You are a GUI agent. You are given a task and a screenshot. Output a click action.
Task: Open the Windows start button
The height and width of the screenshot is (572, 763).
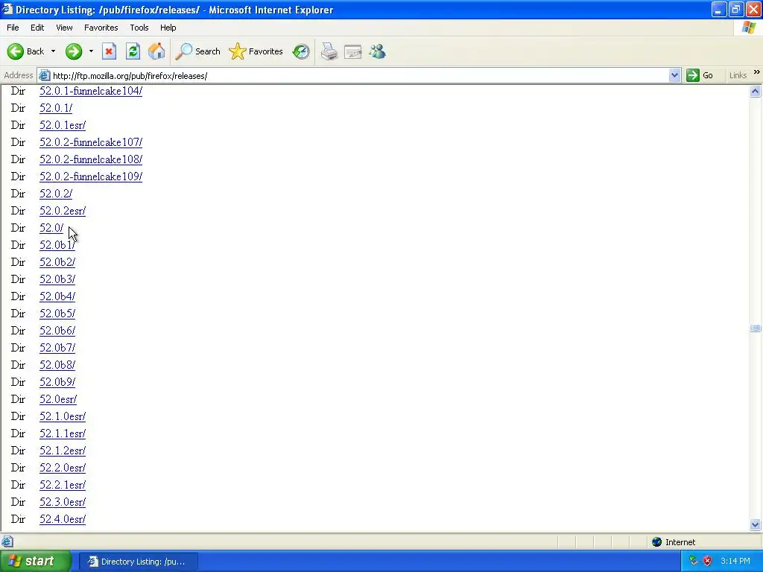click(35, 562)
